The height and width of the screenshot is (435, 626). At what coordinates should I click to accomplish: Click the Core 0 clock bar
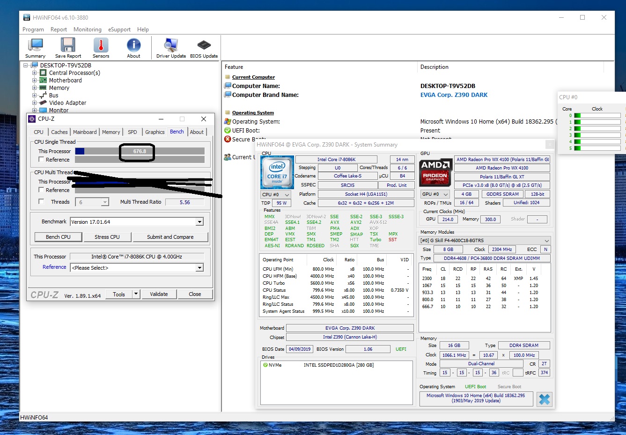(597, 115)
